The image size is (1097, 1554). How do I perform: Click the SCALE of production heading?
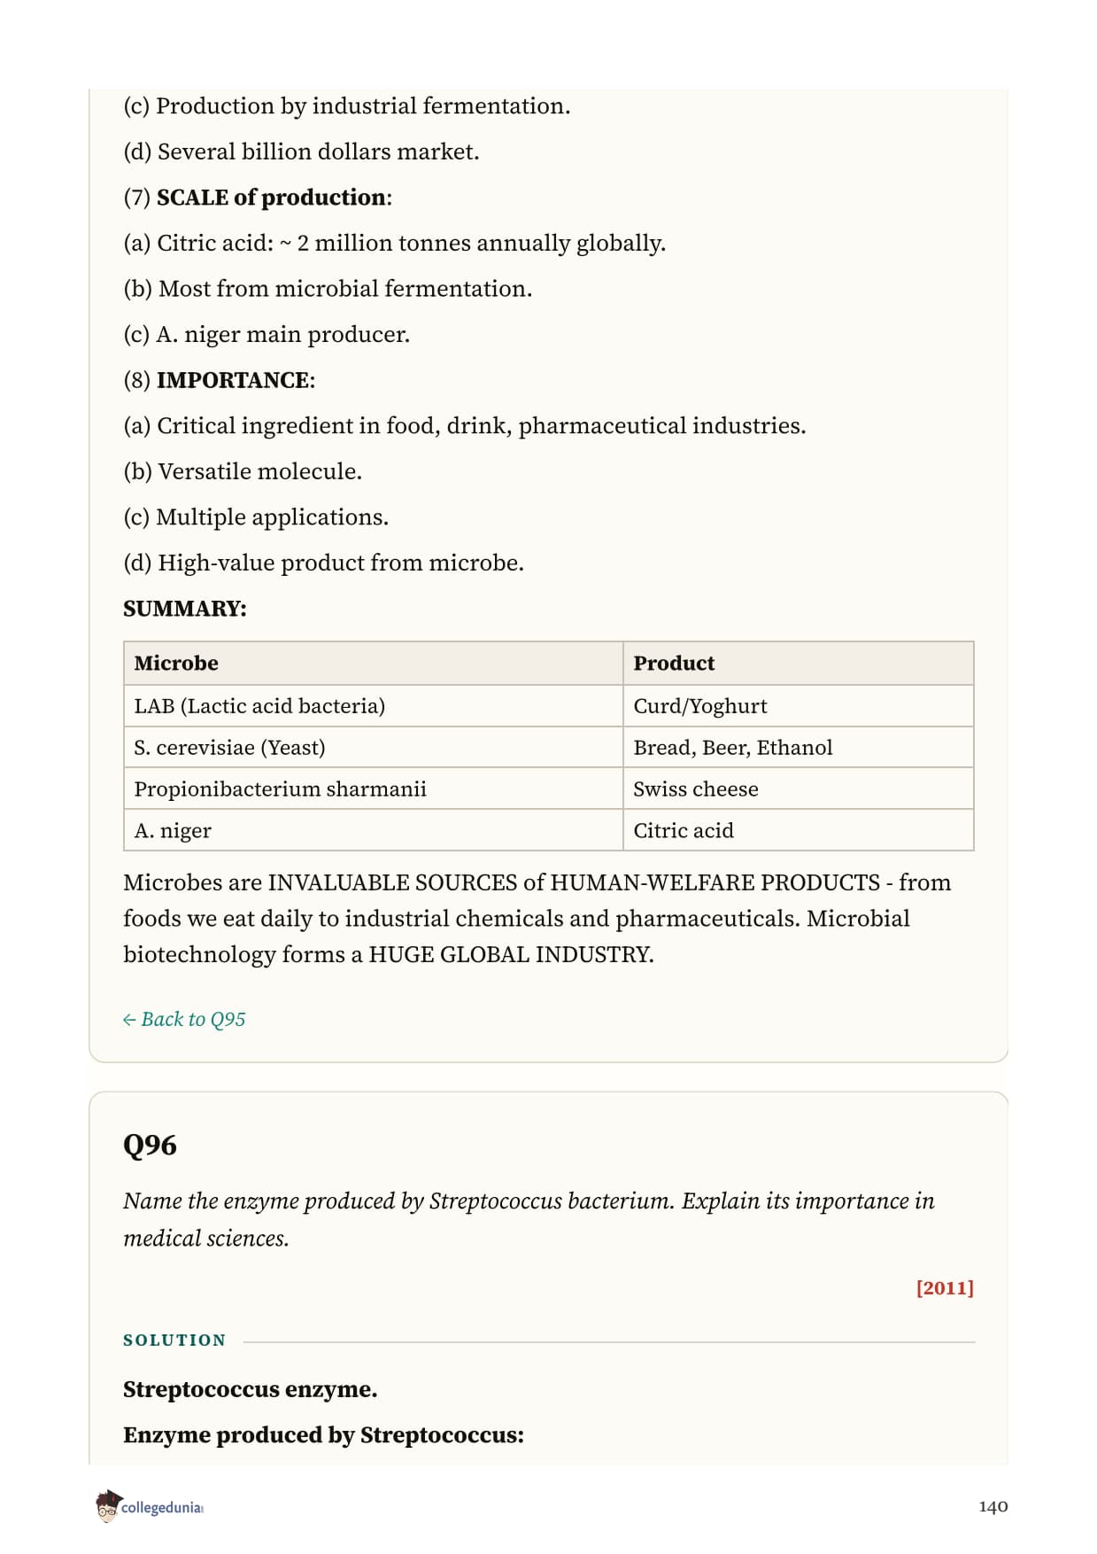click(x=274, y=197)
